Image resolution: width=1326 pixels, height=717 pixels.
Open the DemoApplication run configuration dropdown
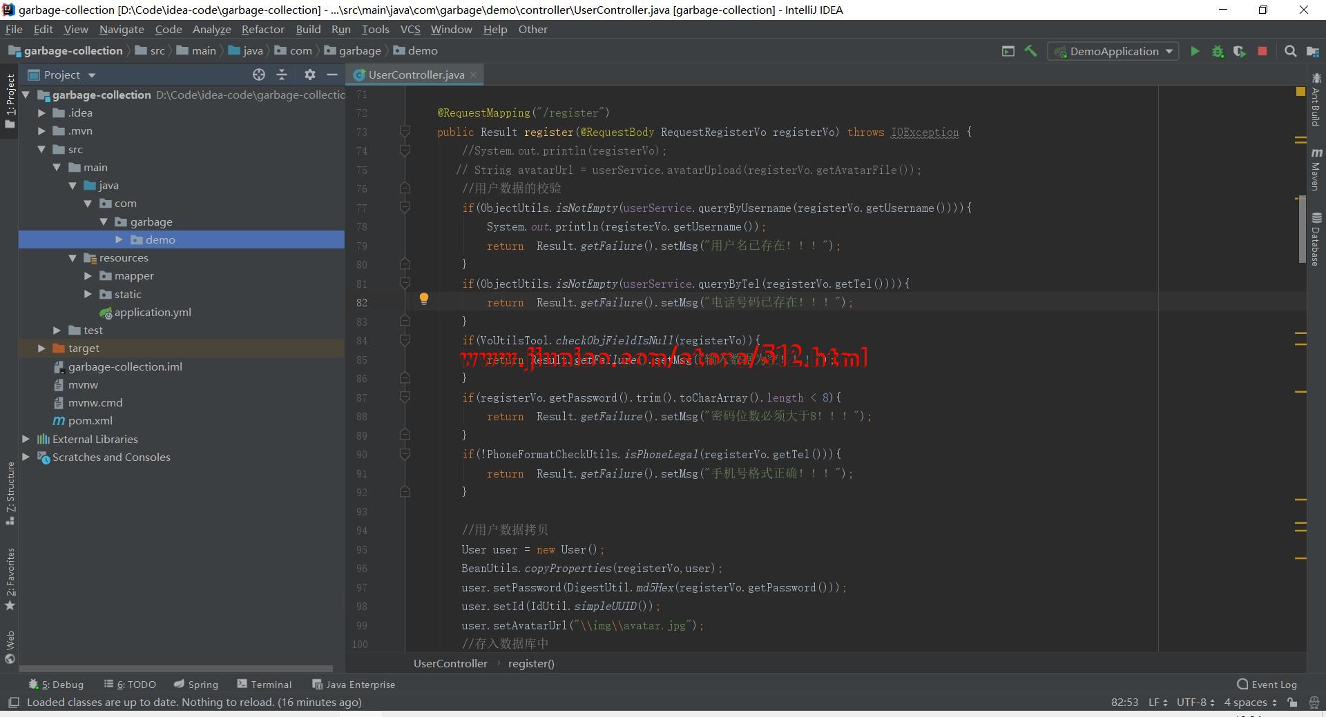pos(1113,51)
